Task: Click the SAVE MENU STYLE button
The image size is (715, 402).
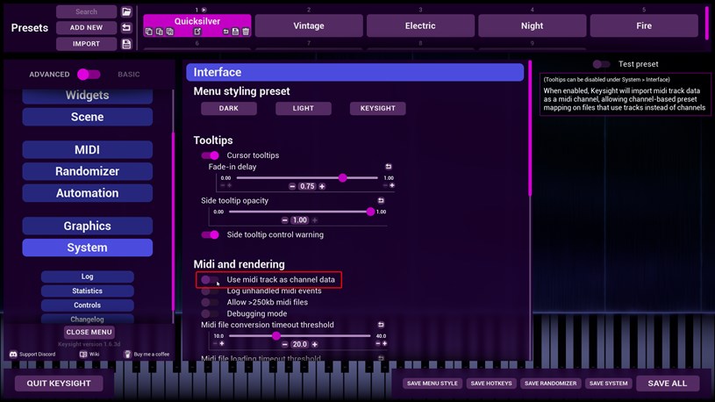Action: (433, 384)
